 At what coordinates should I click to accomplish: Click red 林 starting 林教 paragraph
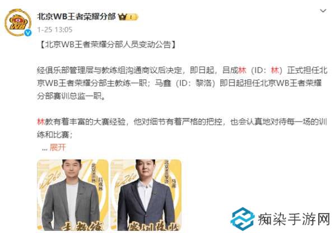pyautogui.click(x=41, y=122)
